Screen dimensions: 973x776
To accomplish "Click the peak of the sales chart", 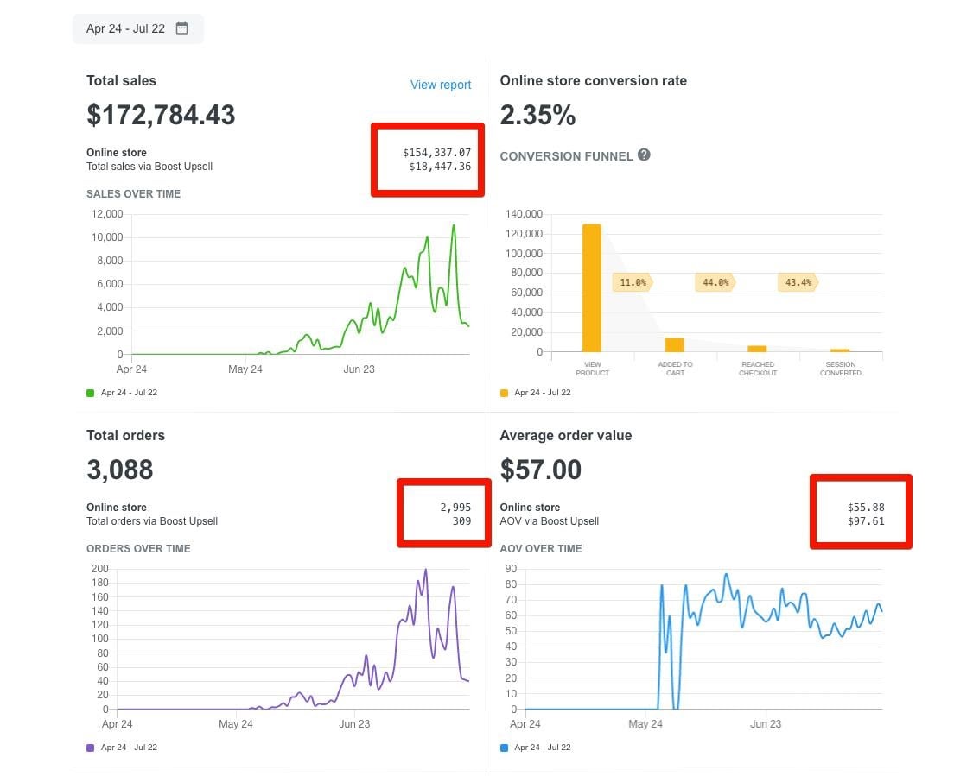I will [453, 226].
